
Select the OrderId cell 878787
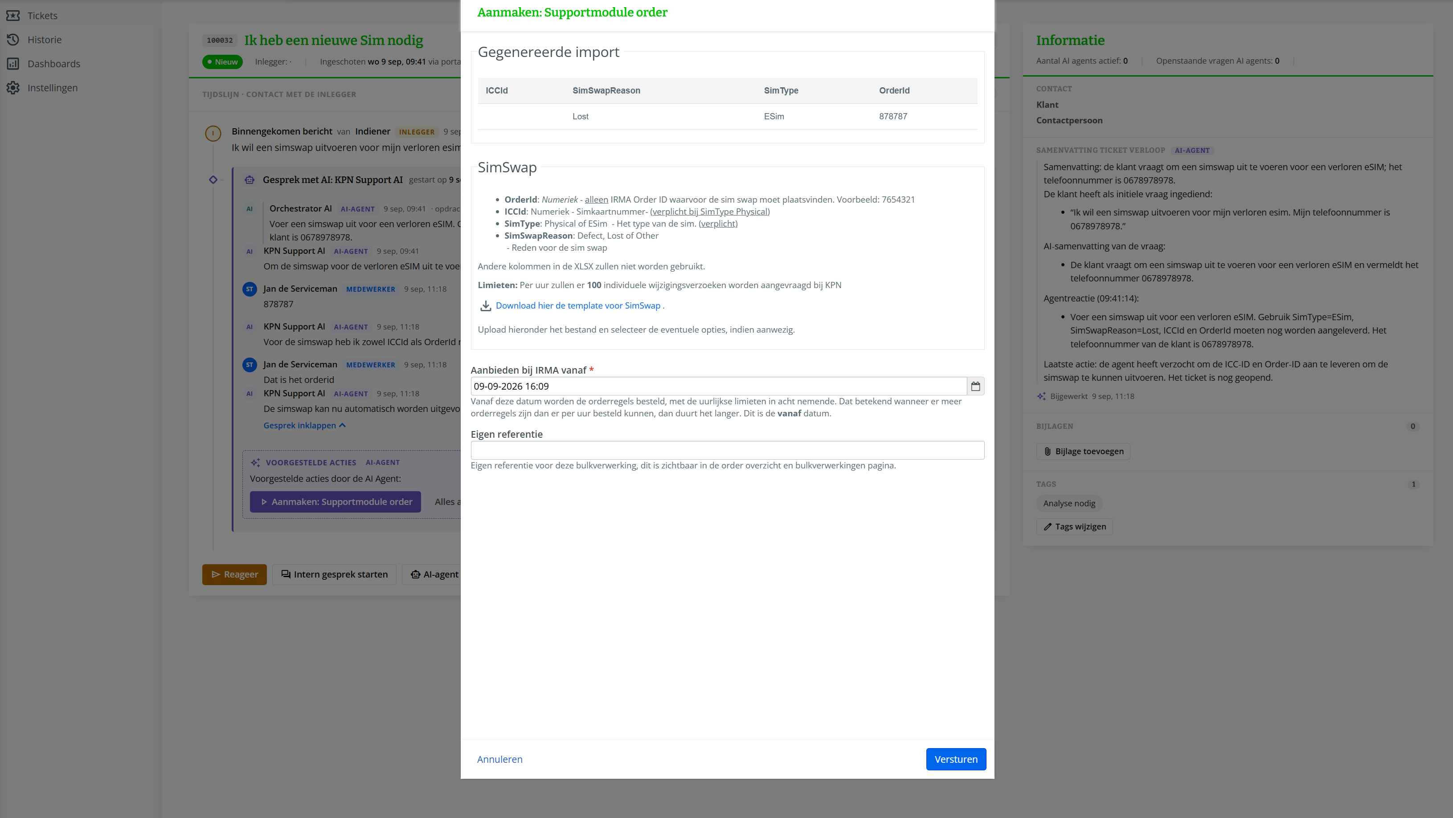click(x=893, y=116)
